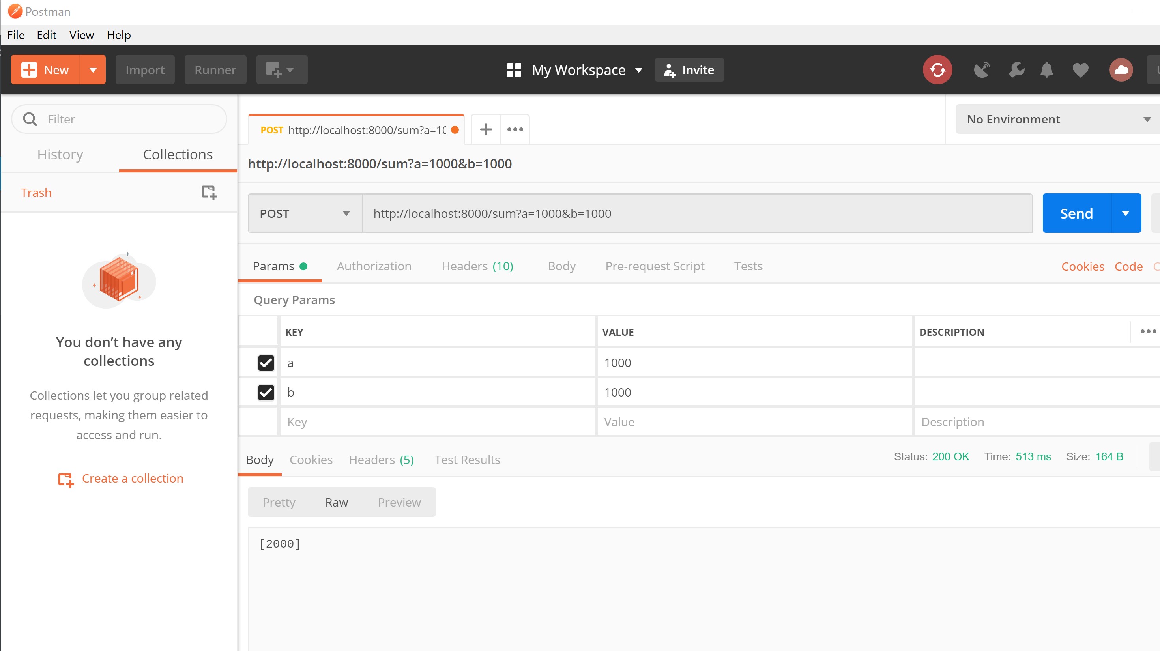This screenshot has width=1160, height=651.
Task: Uncheck query parameter b
Action: pos(266,392)
